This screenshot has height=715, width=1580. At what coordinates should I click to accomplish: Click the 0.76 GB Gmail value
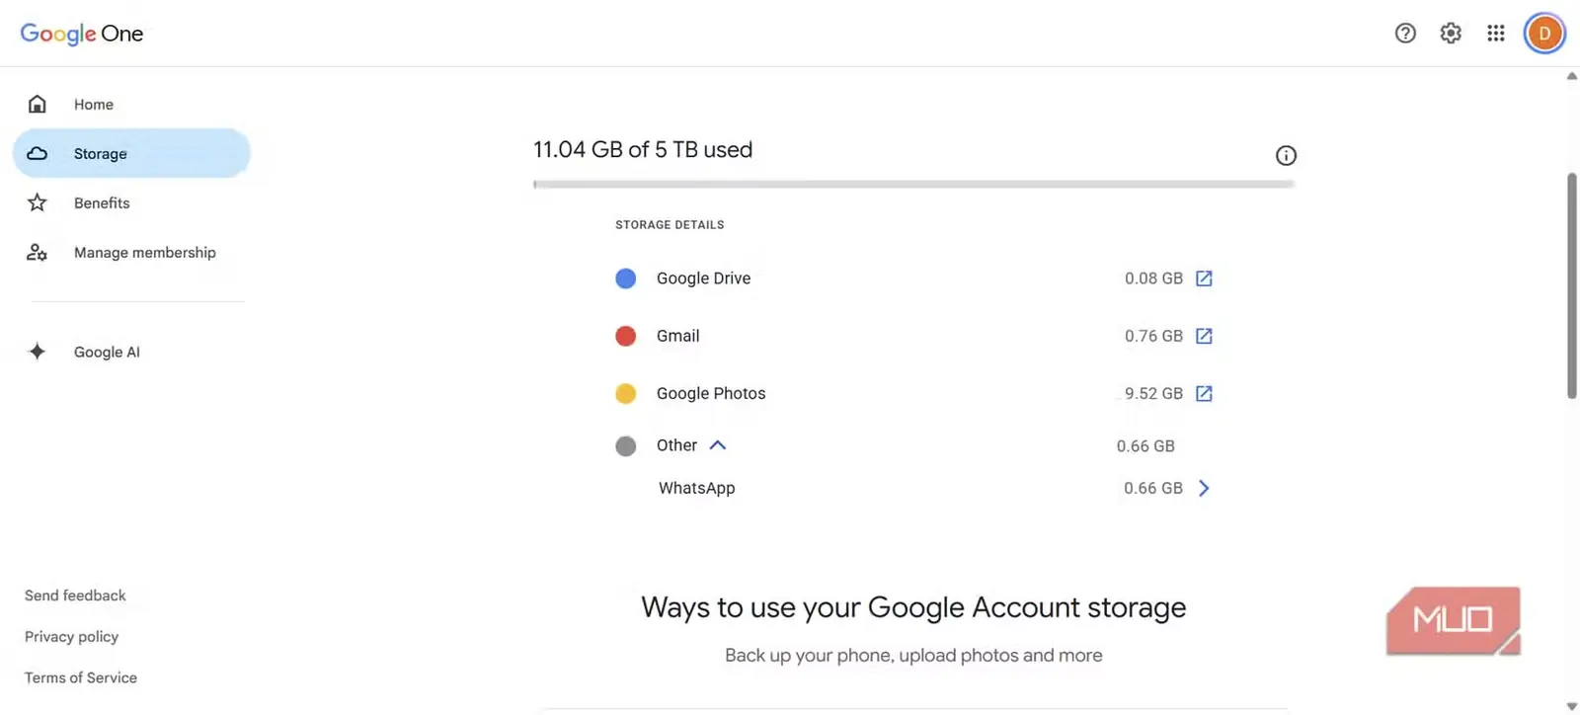[x=1153, y=336]
